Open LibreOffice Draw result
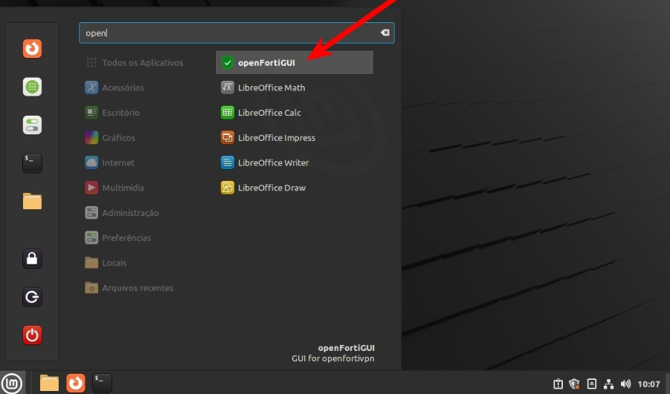This screenshot has width=670, height=394. coord(294,188)
